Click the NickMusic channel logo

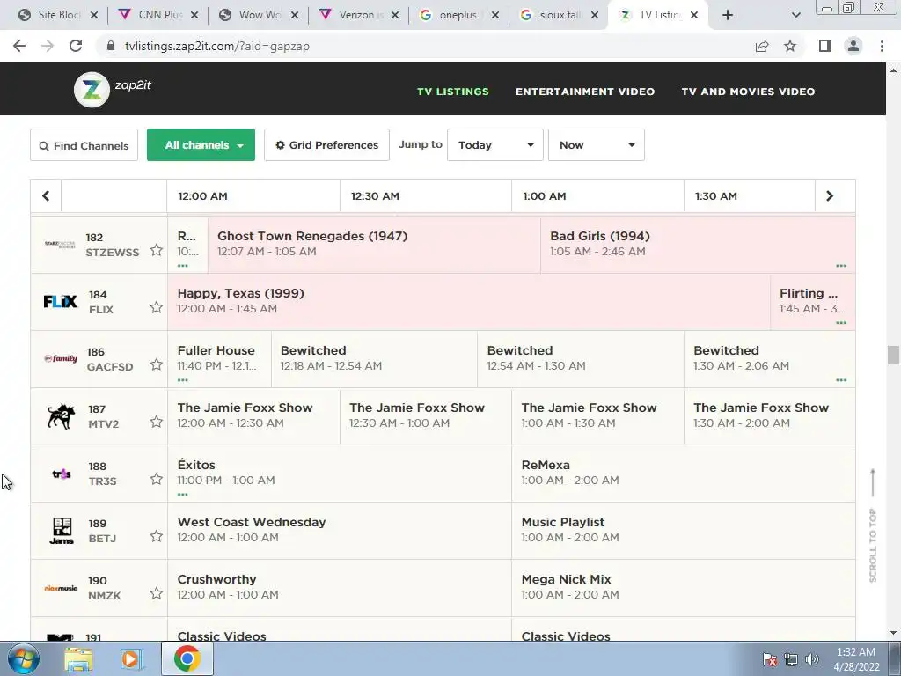click(61, 588)
